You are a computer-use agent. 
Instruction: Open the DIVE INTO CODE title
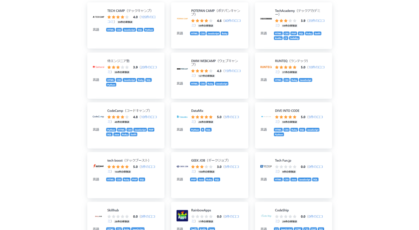287,111
